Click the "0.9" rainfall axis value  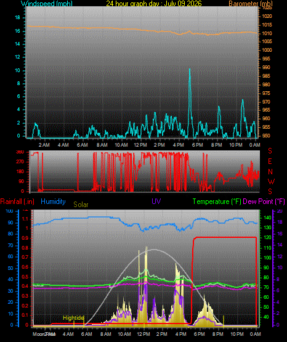point(25,238)
